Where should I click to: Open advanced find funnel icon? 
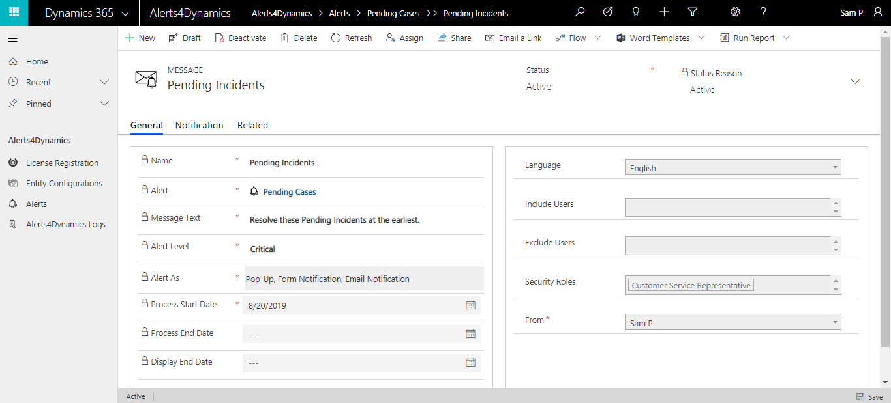693,12
